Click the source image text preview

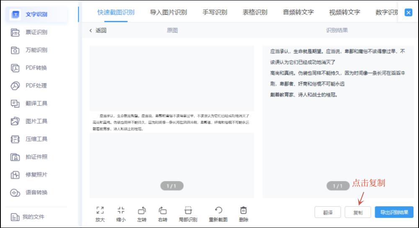[171, 123]
